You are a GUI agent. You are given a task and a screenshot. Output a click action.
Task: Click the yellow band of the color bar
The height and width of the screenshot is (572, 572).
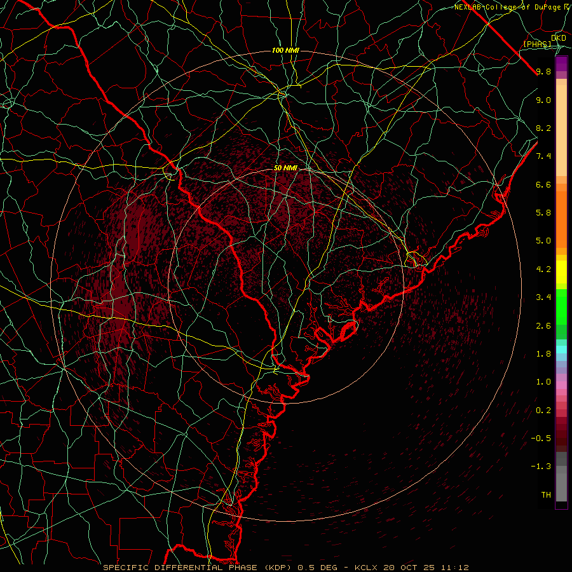coord(561,272)
